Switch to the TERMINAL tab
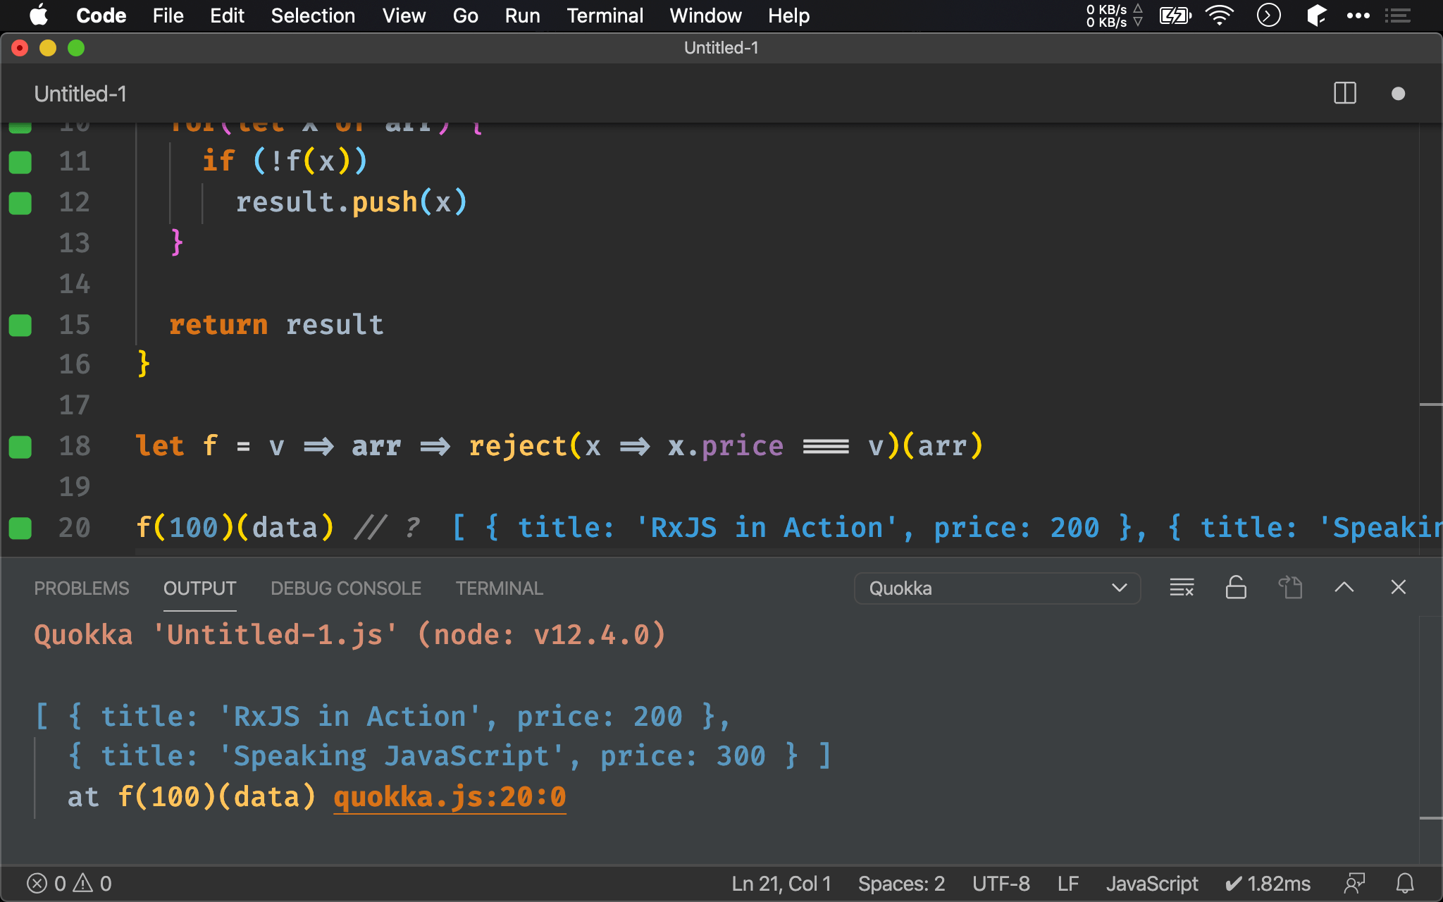This screenshot has height=902, width=1443. (499, 588)
